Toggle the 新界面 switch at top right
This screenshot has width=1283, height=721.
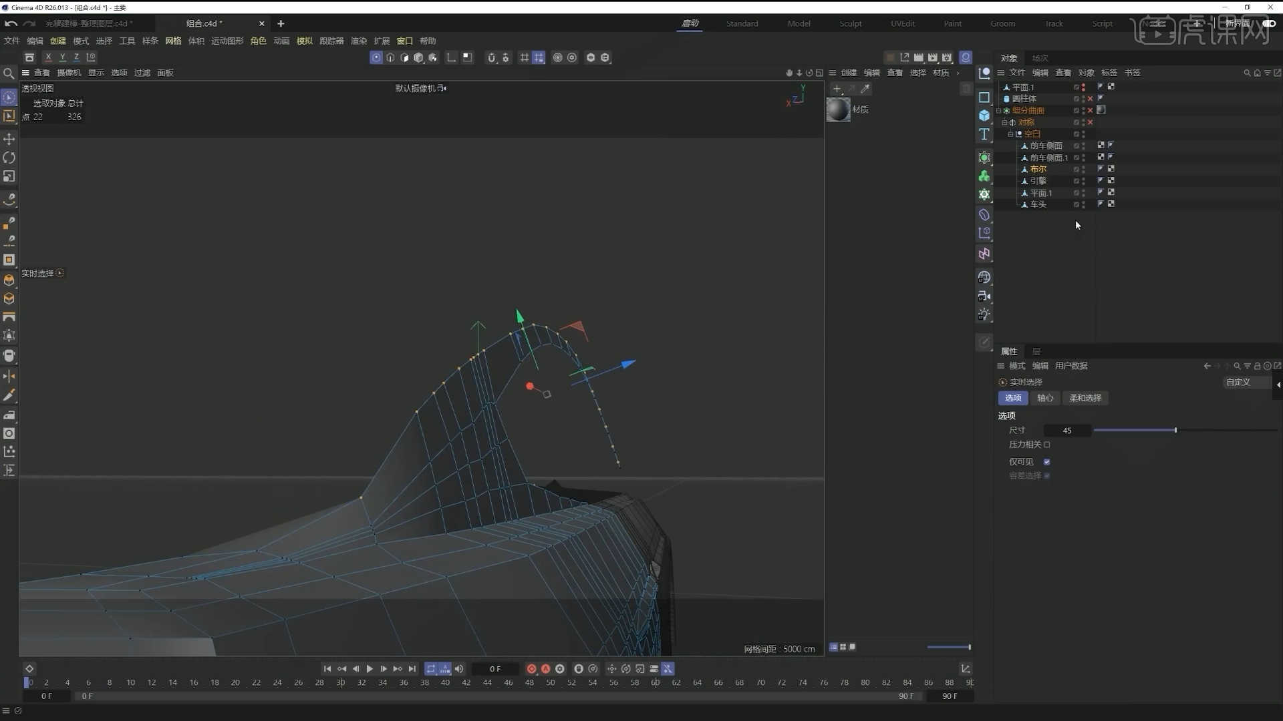point(1269,23)
